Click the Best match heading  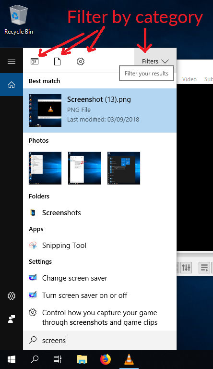[x=45, y=81]
